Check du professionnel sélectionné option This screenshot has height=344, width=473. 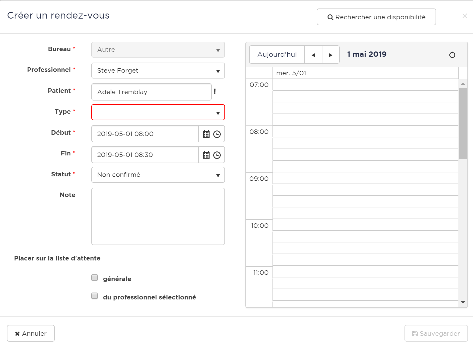click(x=95, y=296)
